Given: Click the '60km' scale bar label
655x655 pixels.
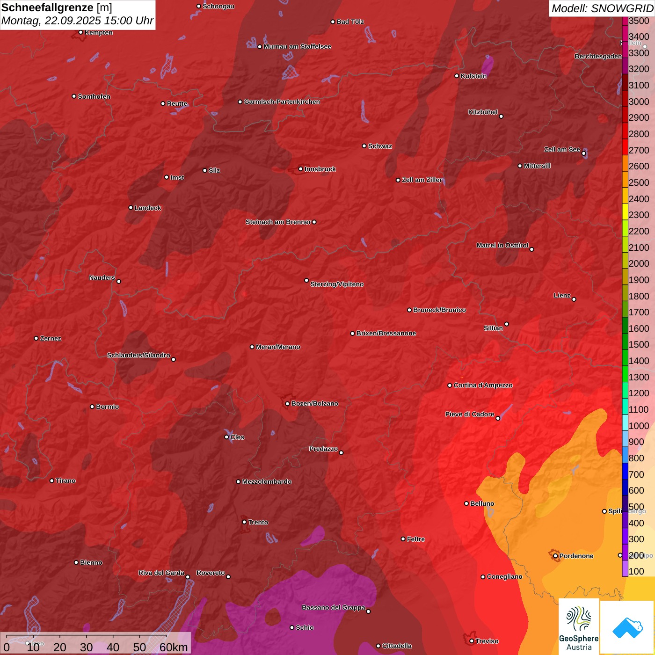Looking at the screenshot, I should click(174, 647).
